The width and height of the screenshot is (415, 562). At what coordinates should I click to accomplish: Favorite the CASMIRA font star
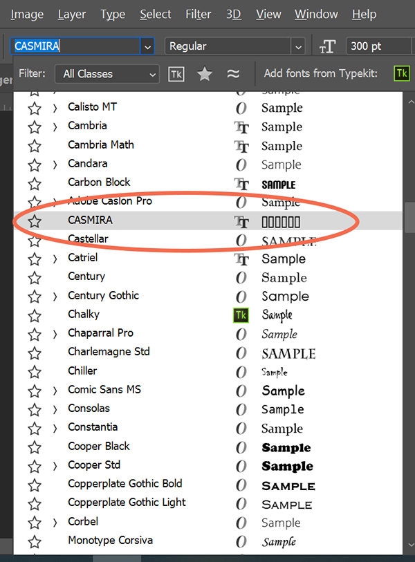35,221
